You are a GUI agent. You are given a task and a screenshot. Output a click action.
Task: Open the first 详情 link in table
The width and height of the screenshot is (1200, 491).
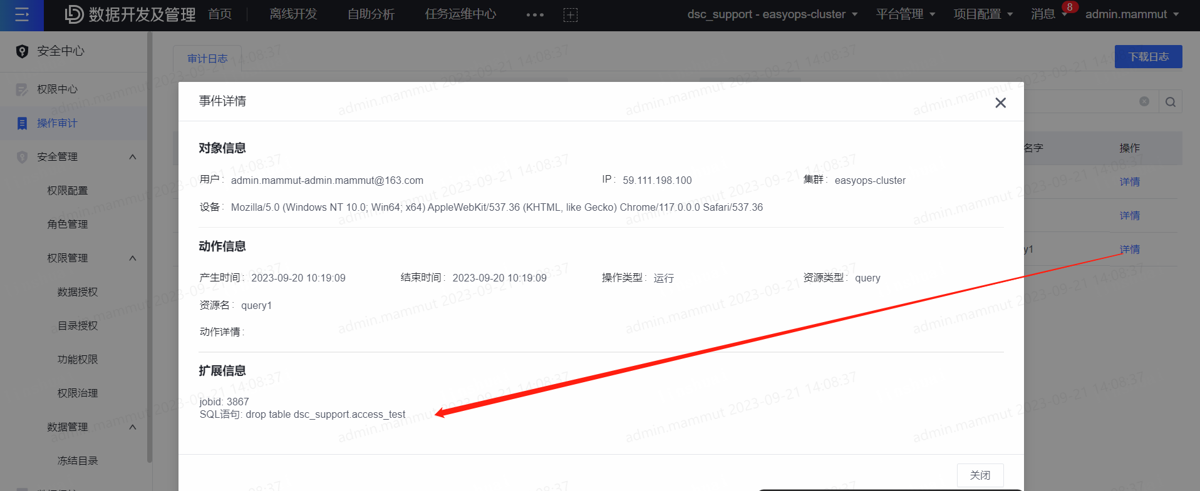[x=1130, y=182]
